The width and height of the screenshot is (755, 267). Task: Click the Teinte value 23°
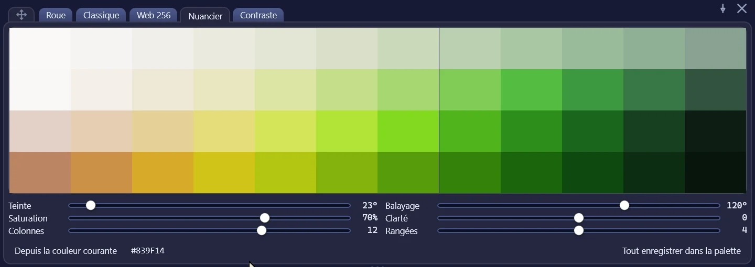click(x=370, y=205)
